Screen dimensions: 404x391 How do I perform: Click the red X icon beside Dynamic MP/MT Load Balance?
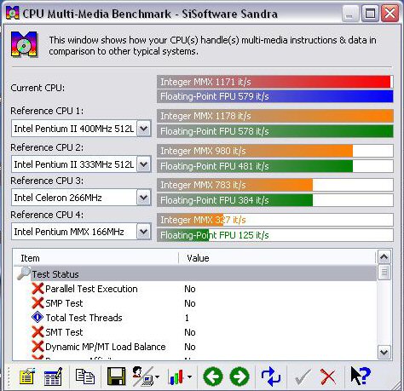(x=38, y=347)
